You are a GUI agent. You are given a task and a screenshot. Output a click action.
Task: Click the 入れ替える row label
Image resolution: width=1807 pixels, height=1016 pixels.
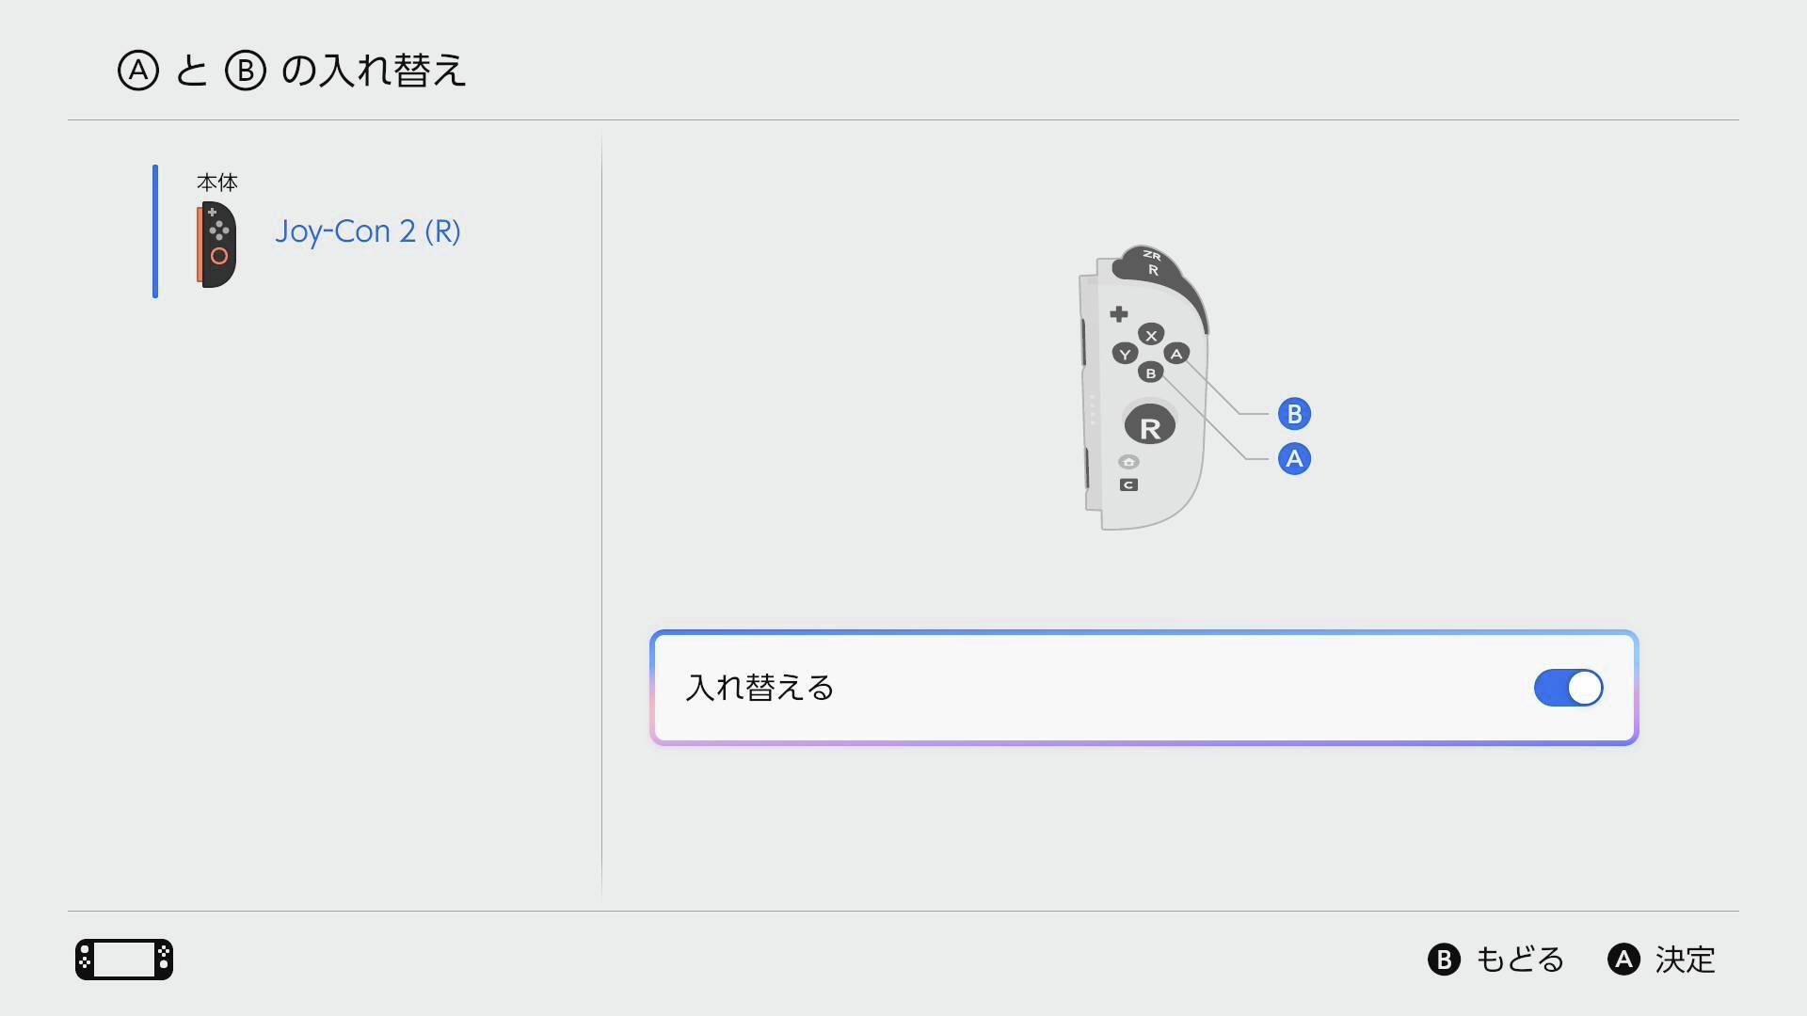point(760,688)
